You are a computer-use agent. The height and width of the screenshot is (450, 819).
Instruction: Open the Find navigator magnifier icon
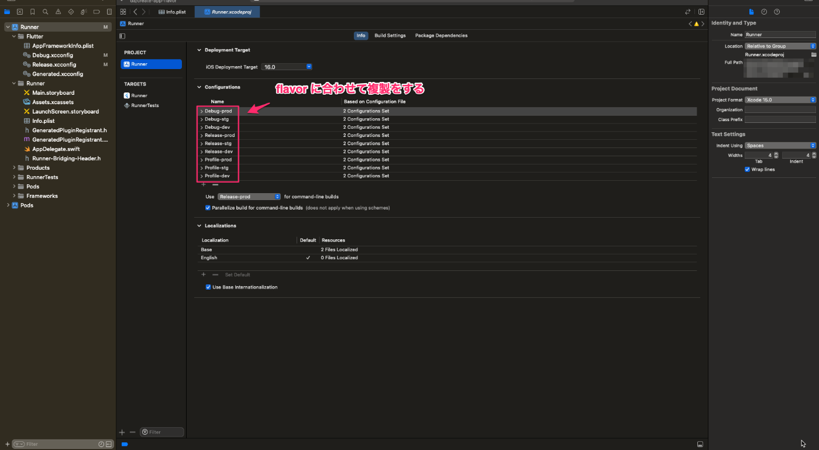[x=45, y=12]
